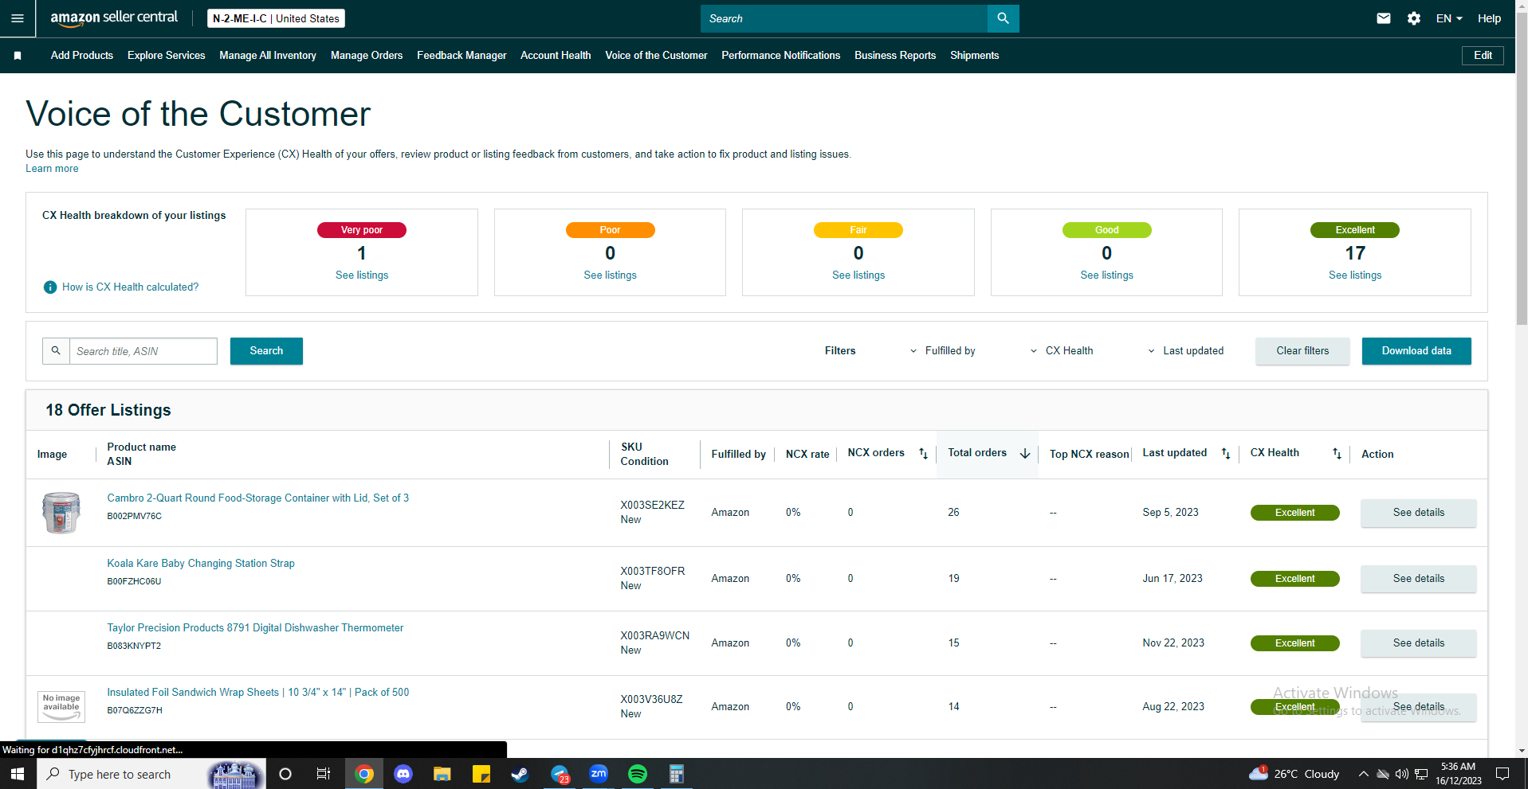Viewport: 1528px width, 789px height.
Task: Open the Koala Kare Baby Changing Station Strap link
Action: click(x=201, y=564)
